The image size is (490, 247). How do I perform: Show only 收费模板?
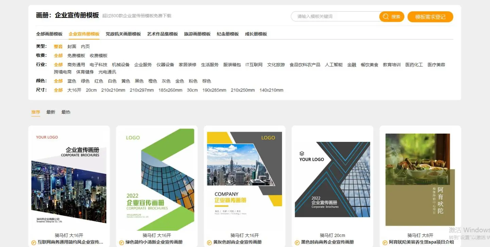[99, 56]
